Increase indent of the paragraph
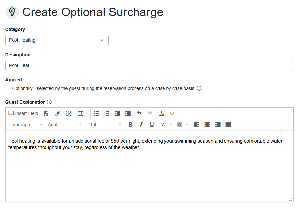The width and height of the screenshot is (299, 208). (x=128, y=113)
